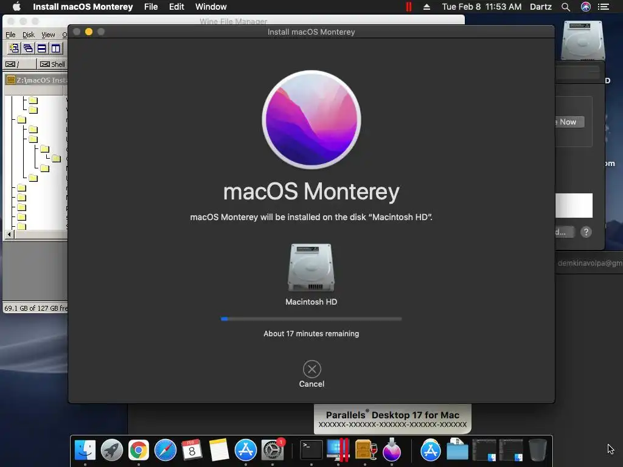Click the eject icon in the menu bar

[x=426, y=7]
